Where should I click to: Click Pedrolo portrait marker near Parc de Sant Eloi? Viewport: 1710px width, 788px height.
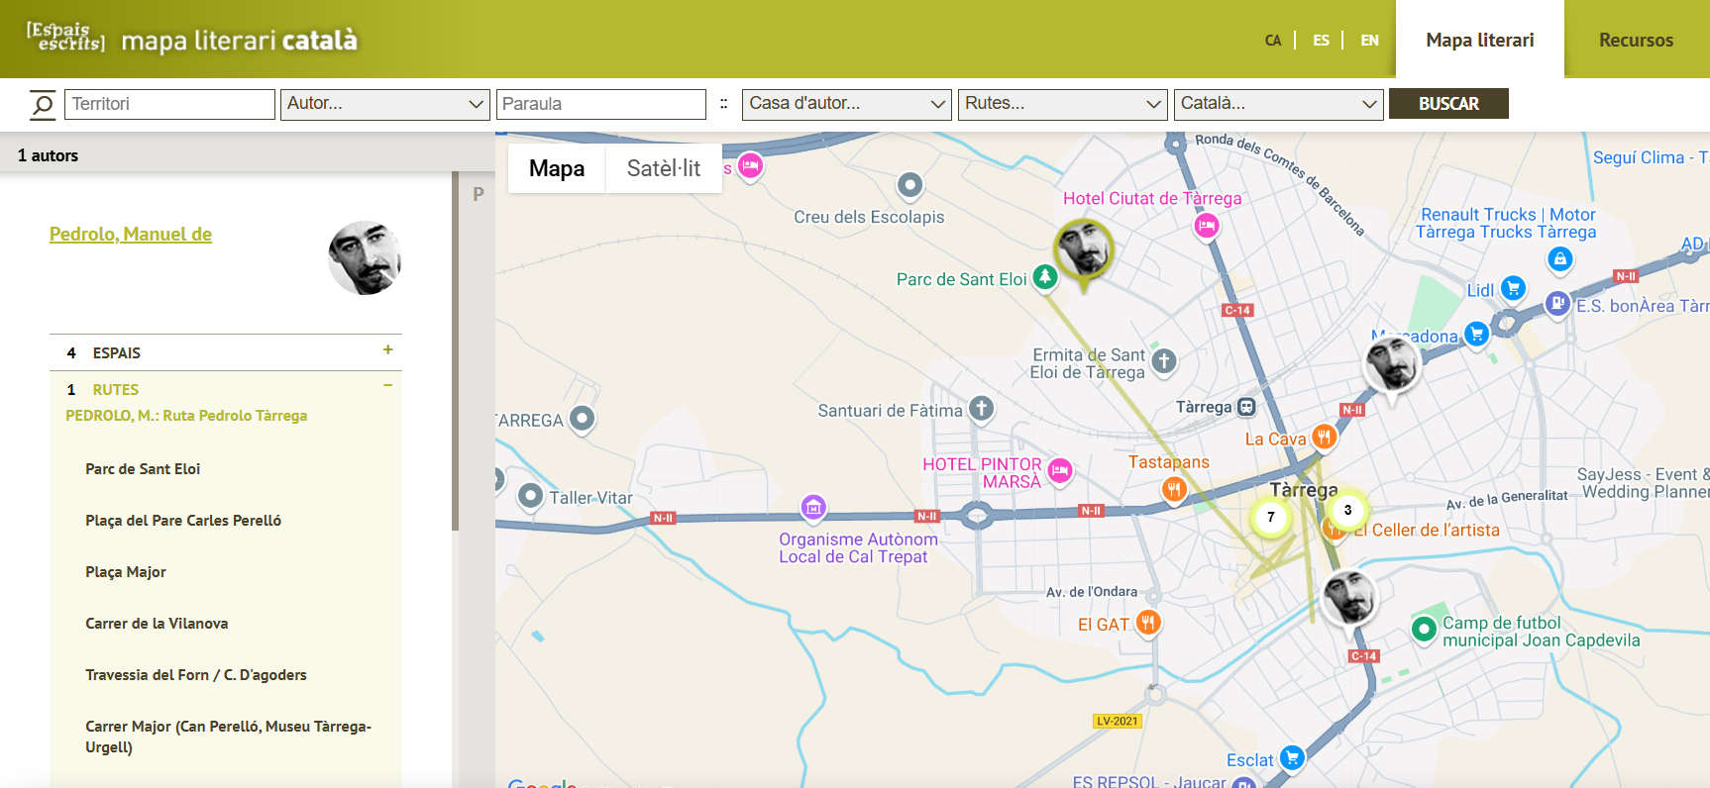pos(1083,248)
